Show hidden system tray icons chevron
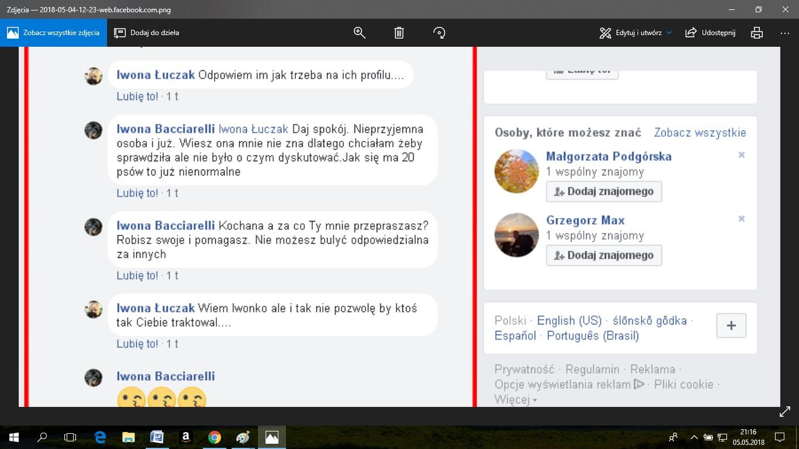The width and height of the screenshot is (799, 449). [x=694, y=437]
